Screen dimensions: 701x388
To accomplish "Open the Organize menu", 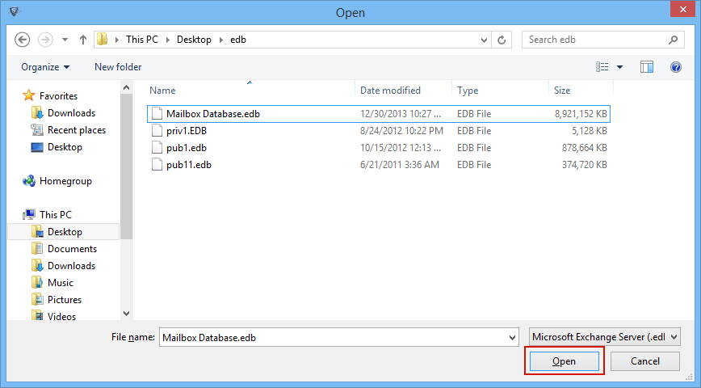I will click(45, 67).
